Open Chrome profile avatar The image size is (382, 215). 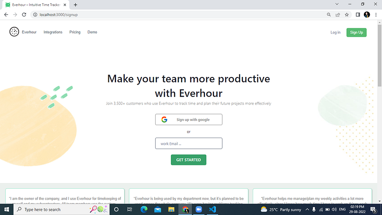367,15
